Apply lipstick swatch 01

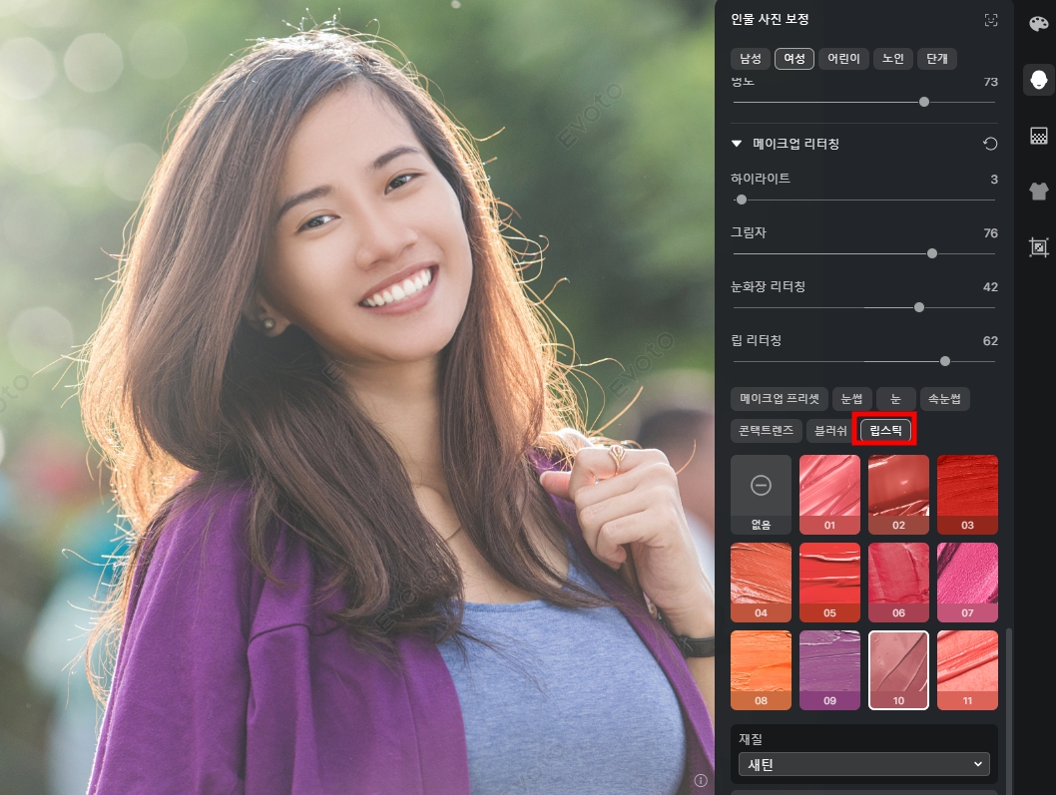tap(829, 494)
